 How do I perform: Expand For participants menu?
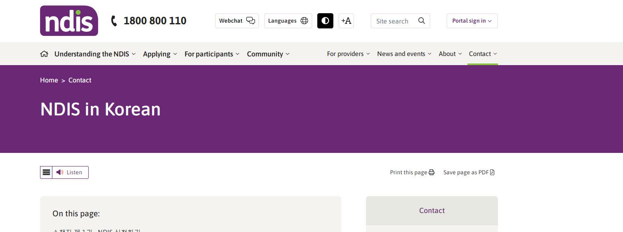(212, 54)
